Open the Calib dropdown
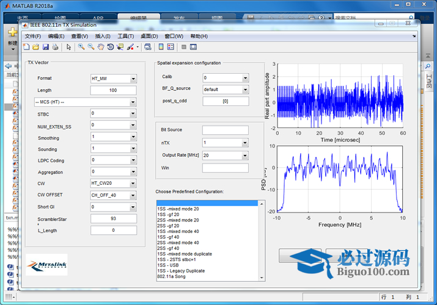Screen dimensions: 437x305 pos(226,78)
